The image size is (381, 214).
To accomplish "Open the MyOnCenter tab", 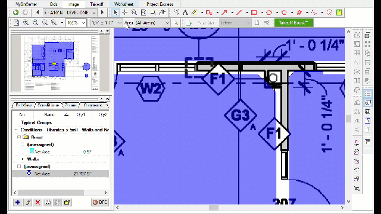I will pyautogui.click(x=26, y=4).
